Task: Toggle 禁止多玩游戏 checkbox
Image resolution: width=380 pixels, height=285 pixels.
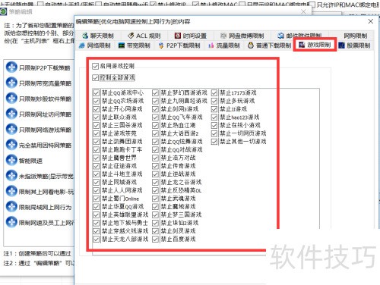Action: click(214, 101)
